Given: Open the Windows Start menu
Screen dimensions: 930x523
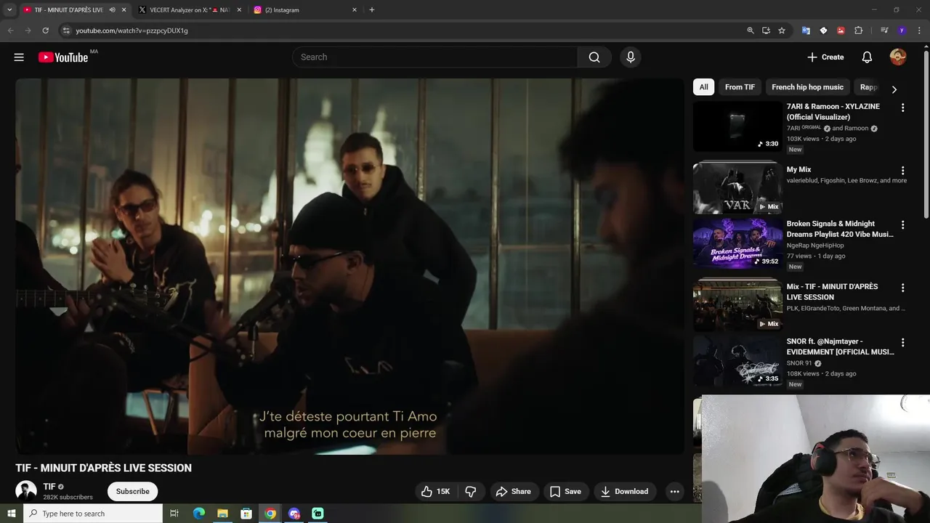Looking at the screenshot, I should [12, 514].
